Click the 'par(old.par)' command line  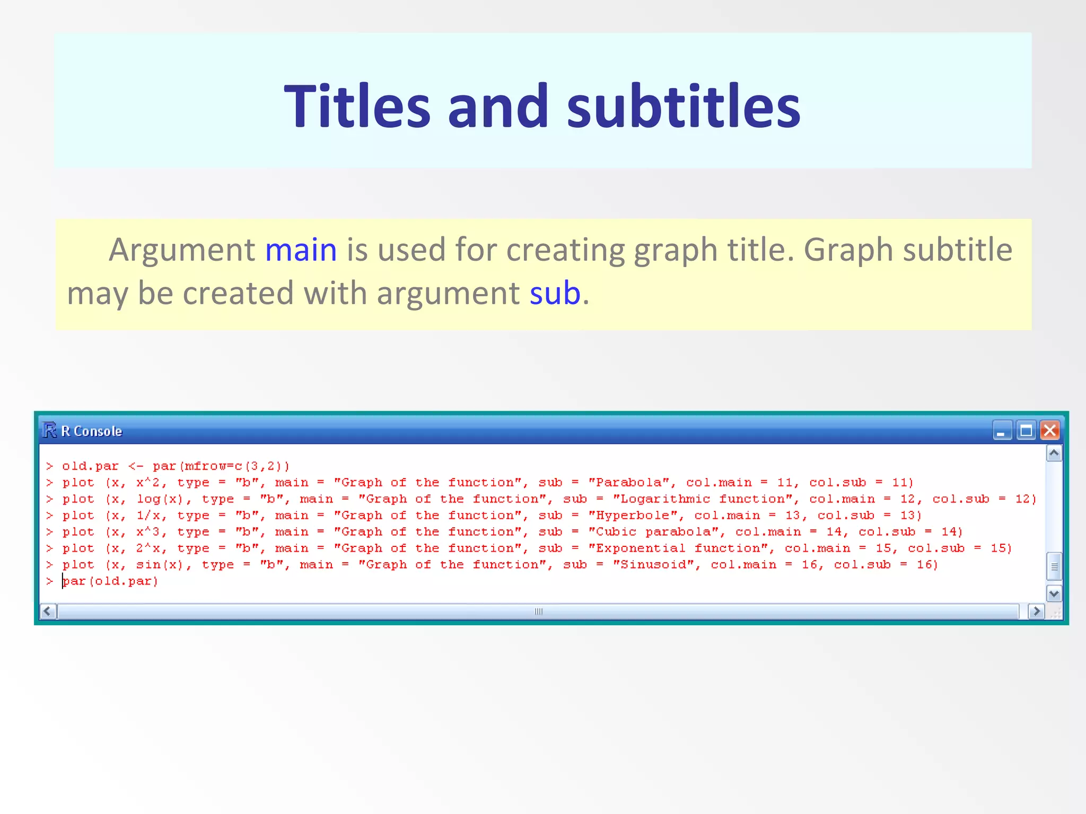tap(102, 581)
